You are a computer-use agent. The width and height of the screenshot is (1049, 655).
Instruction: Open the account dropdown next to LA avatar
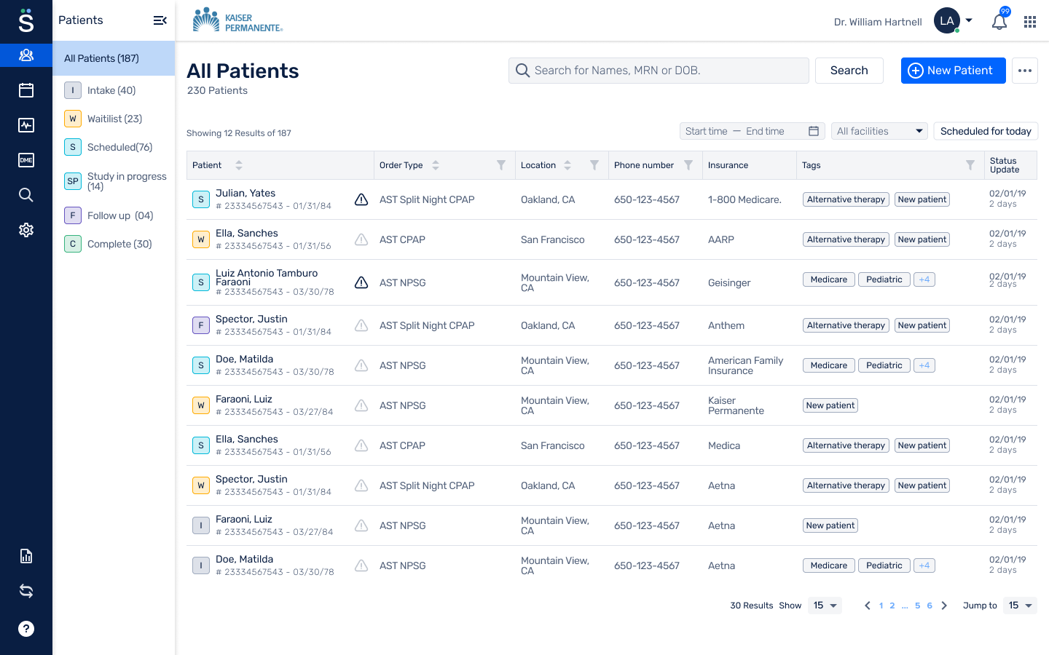point(969,21)
